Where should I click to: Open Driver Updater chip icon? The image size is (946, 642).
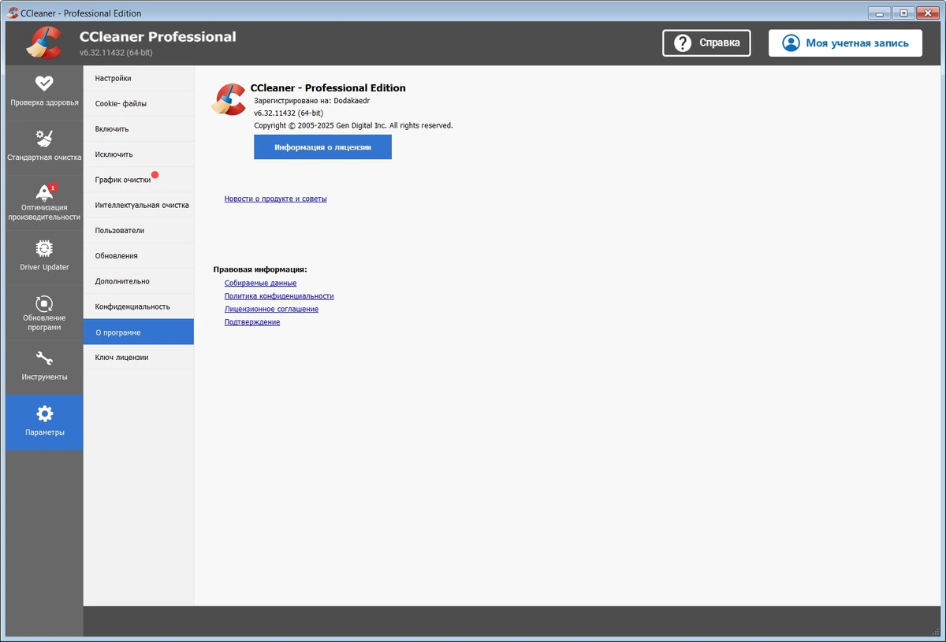[44, 249]
